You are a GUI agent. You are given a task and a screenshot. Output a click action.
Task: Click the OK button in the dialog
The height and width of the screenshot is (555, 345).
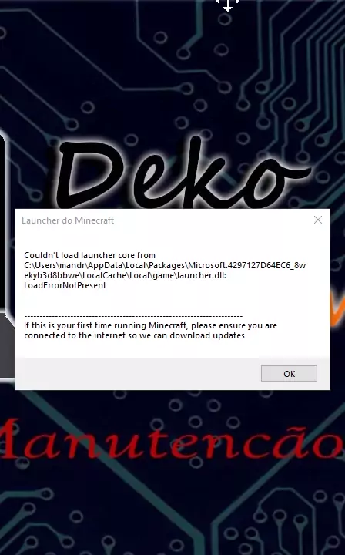pyautogui.click(x=289, y=373)
